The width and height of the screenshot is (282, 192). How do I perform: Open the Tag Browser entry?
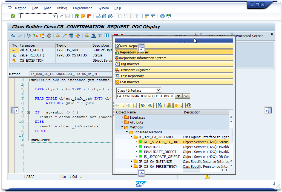point(174,64)
